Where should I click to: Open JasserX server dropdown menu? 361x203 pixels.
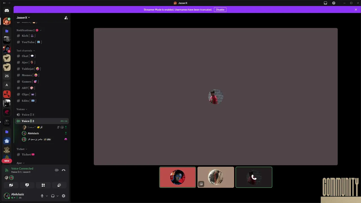click(x=23, y=18)
